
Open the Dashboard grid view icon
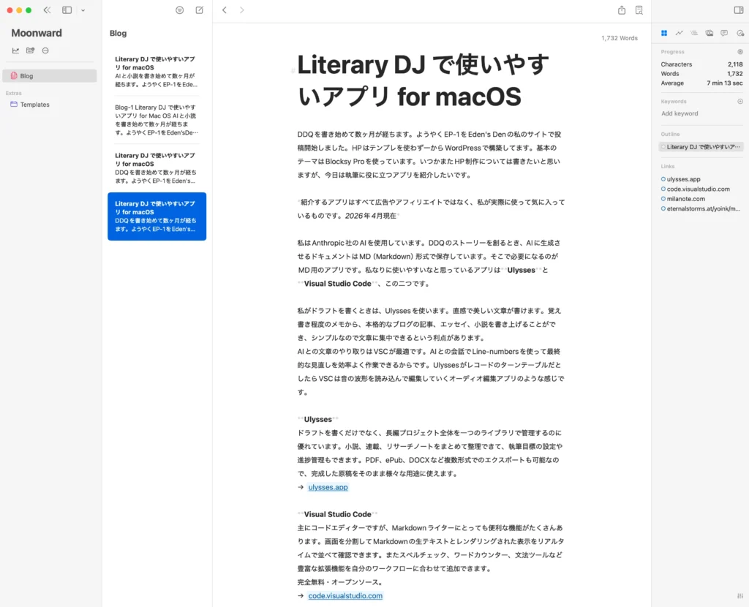tap(664, 32)
